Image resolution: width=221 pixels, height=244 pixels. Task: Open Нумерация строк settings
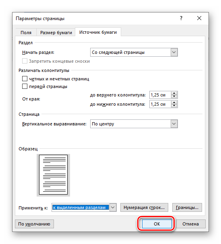click(x=144, y=207)
